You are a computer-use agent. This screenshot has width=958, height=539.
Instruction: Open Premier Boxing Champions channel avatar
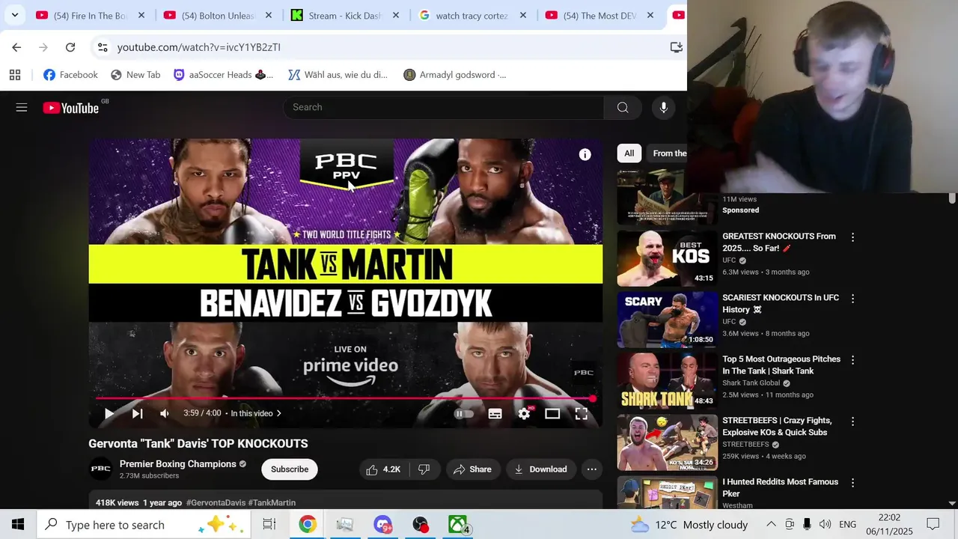(x=100, y=469)
